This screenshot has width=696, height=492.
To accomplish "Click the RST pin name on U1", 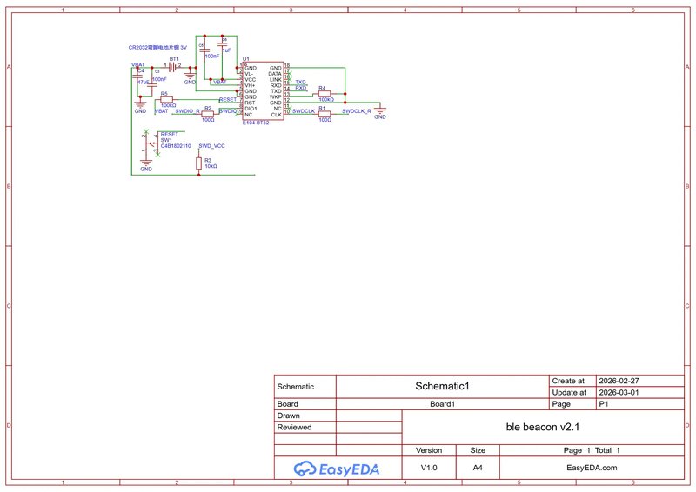I will (250, 103).
